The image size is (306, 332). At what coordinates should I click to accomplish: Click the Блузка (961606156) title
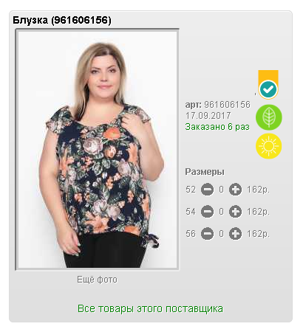62,20
